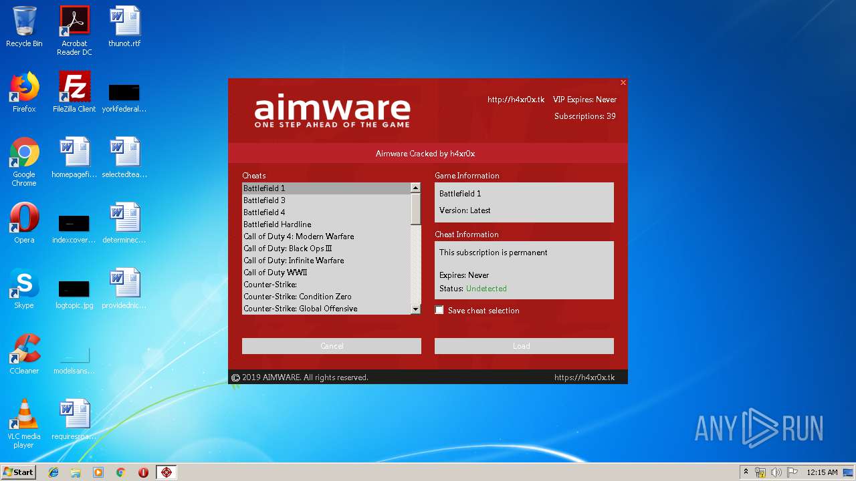
Task: Enable Save cheat selection checkbox
Action: [x=439, y=310]
